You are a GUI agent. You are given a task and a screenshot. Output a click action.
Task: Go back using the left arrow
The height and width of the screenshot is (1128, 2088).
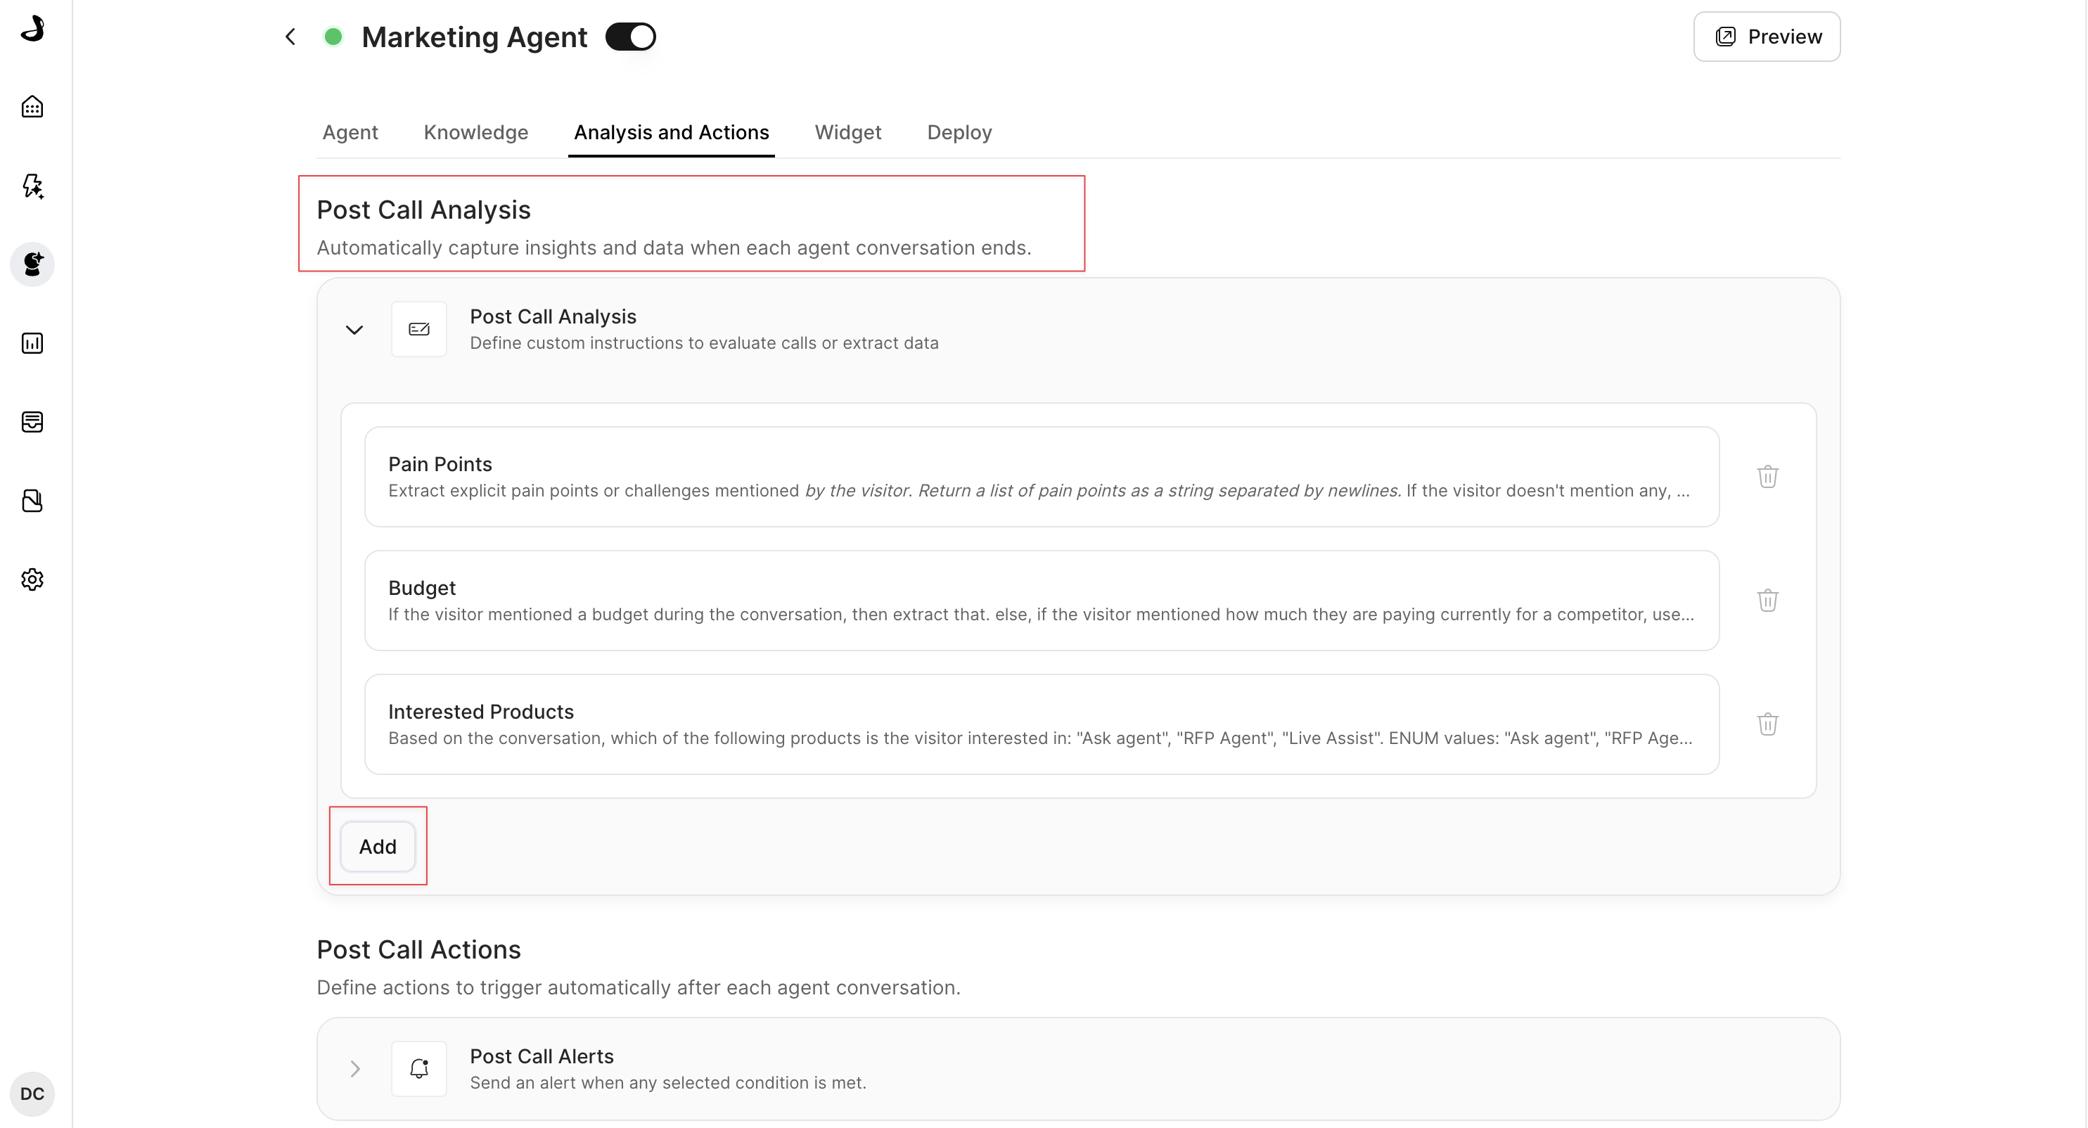(x=290, y=37)
